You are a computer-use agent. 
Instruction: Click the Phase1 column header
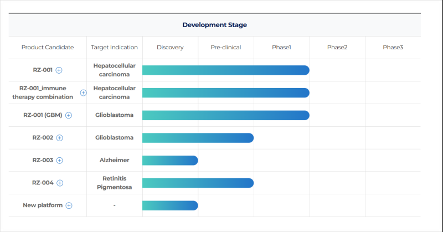point(281,48)
